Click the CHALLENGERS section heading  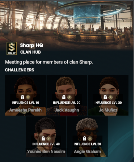click(20, 70)
